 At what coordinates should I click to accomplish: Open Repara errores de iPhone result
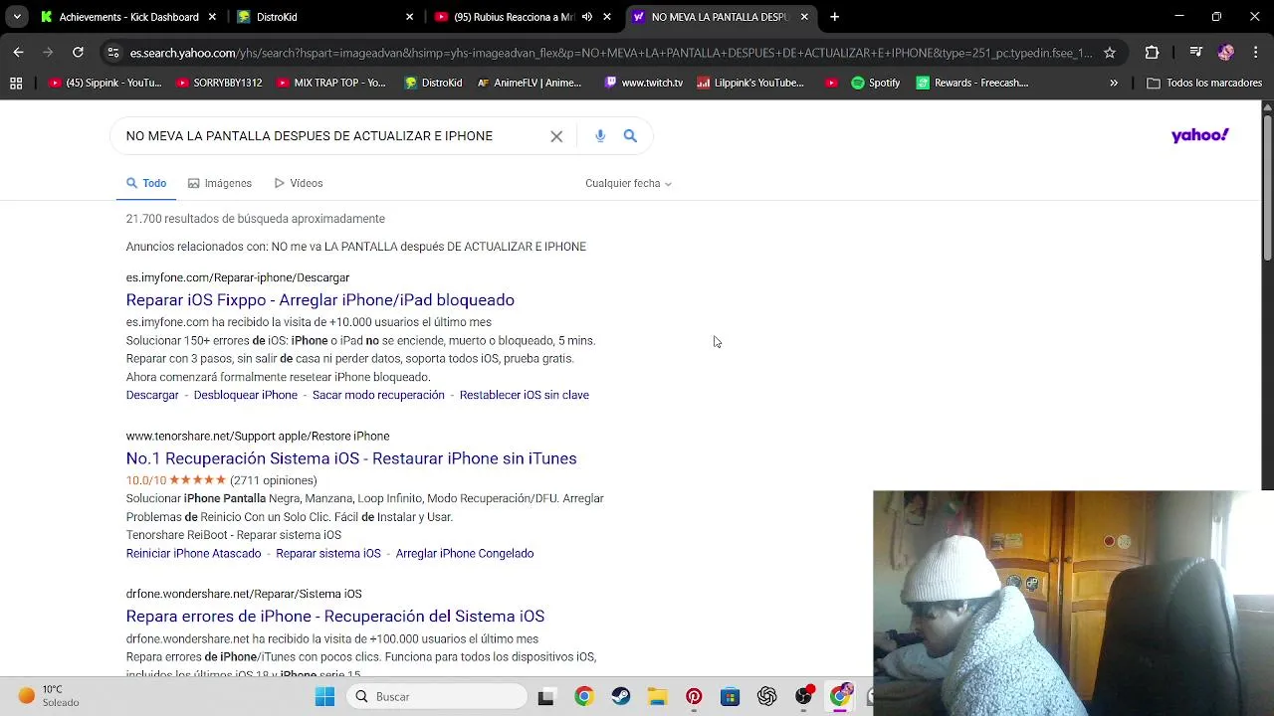[335, 617]
